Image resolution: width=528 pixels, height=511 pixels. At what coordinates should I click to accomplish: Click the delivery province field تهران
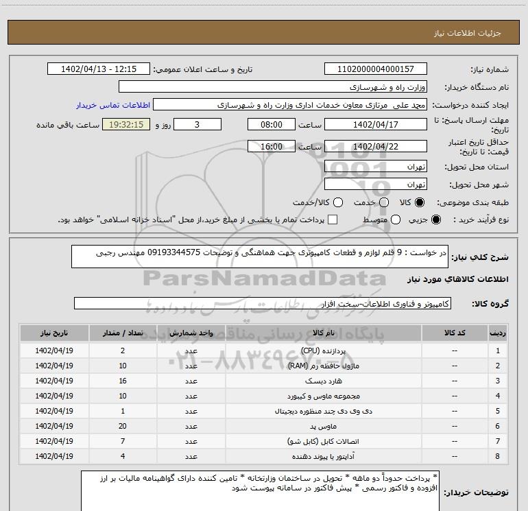pos(376,166)
